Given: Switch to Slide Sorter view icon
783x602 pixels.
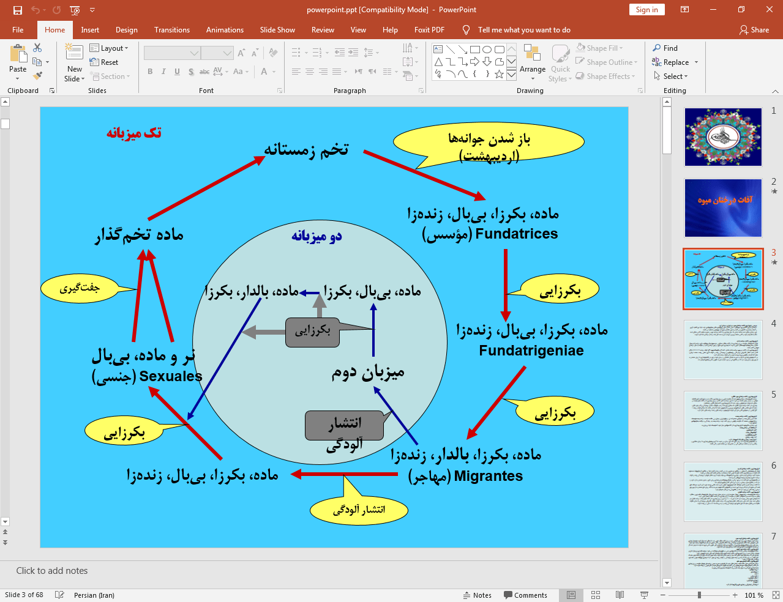Looking at the screenshot, I should [596, 595].
